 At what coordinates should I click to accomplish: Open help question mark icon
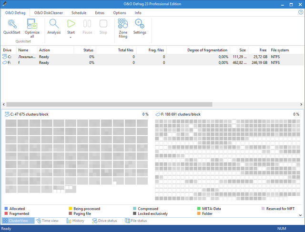301,12
